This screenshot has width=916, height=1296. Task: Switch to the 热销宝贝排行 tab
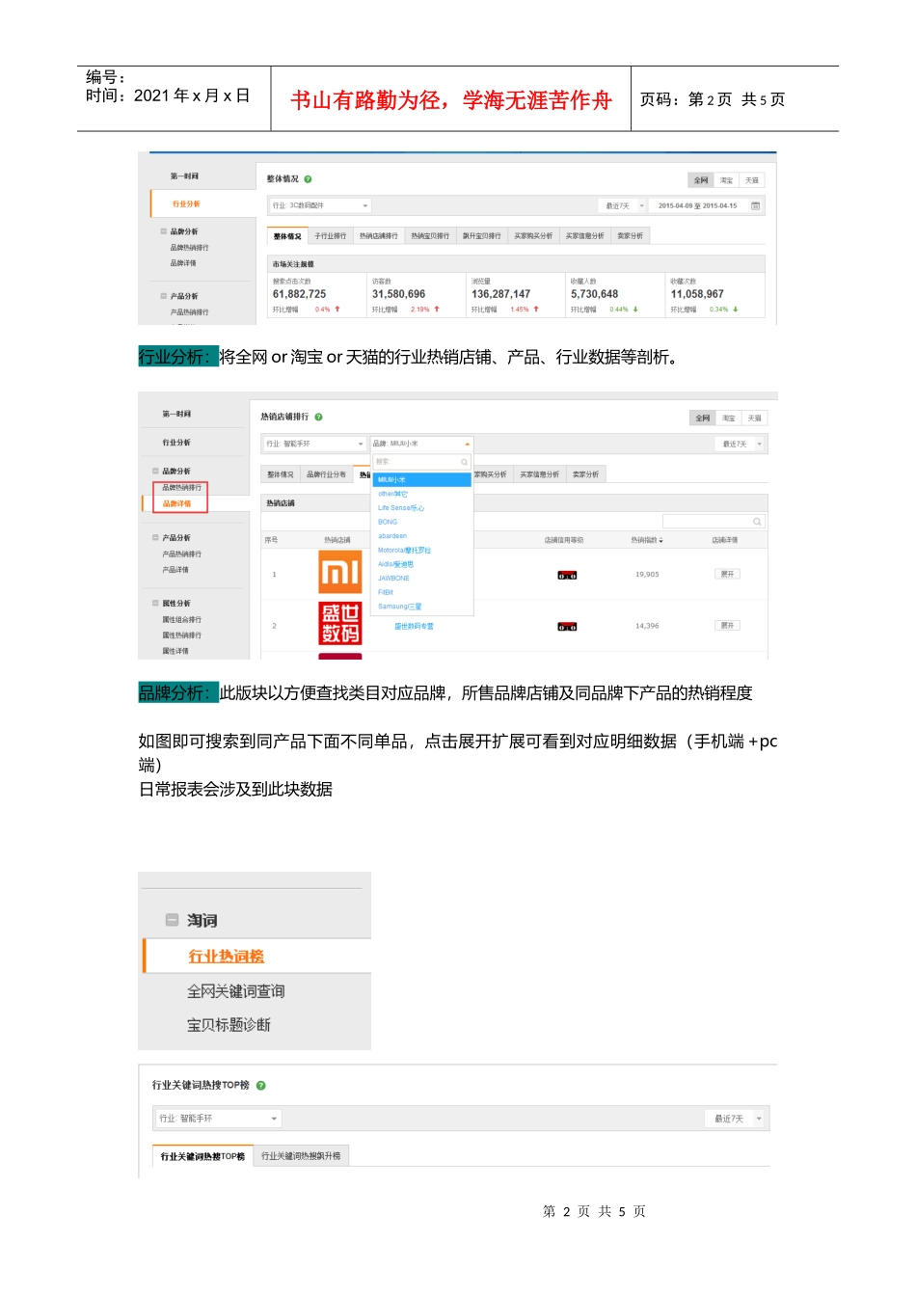[x=430, y=236]
